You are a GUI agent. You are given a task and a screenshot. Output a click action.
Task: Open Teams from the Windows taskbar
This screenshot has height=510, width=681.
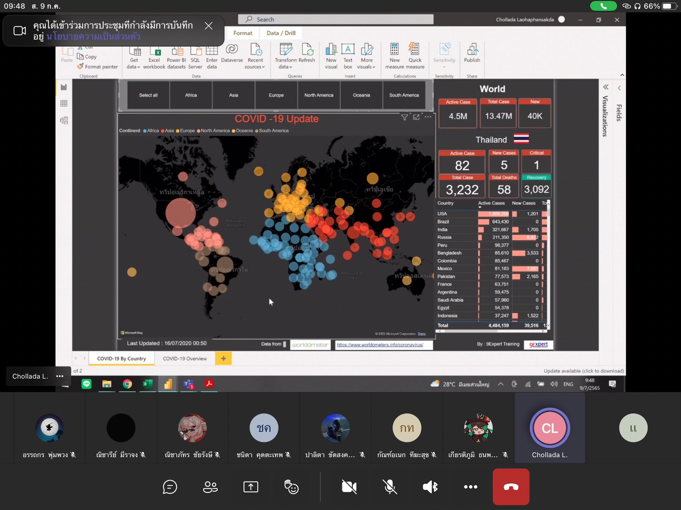(x=189, y=384)
